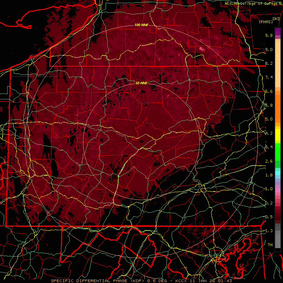The image size is (283, 283).
Task: Click the 'DKD' label above color scale
Action: (276, 19)
